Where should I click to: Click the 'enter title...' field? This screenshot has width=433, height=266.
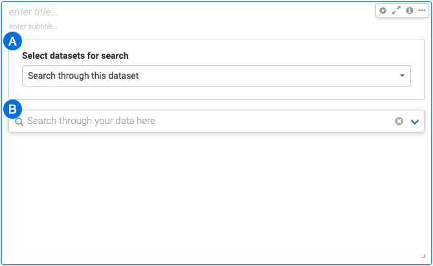[34, 12]
